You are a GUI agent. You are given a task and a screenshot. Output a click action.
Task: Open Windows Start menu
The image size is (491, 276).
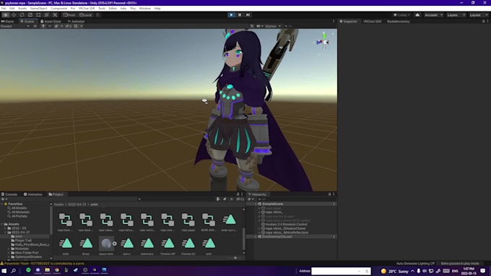click(x=4, y=270)
